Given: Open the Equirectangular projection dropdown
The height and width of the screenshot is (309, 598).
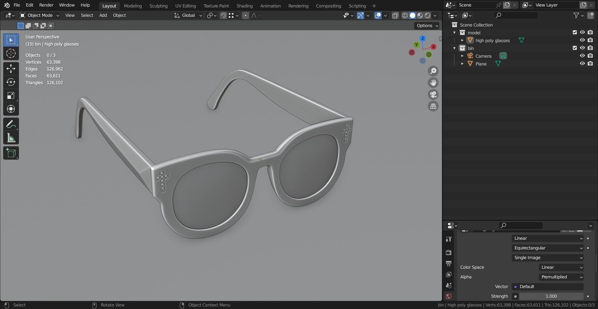Looking at the screenshot, I should [548, 248].
